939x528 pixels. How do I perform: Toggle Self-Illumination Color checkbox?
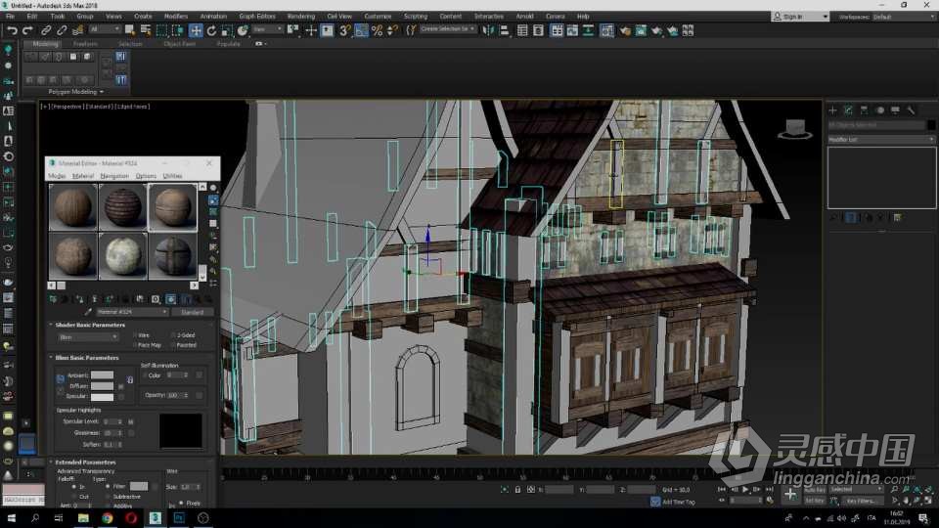(145, 375)
